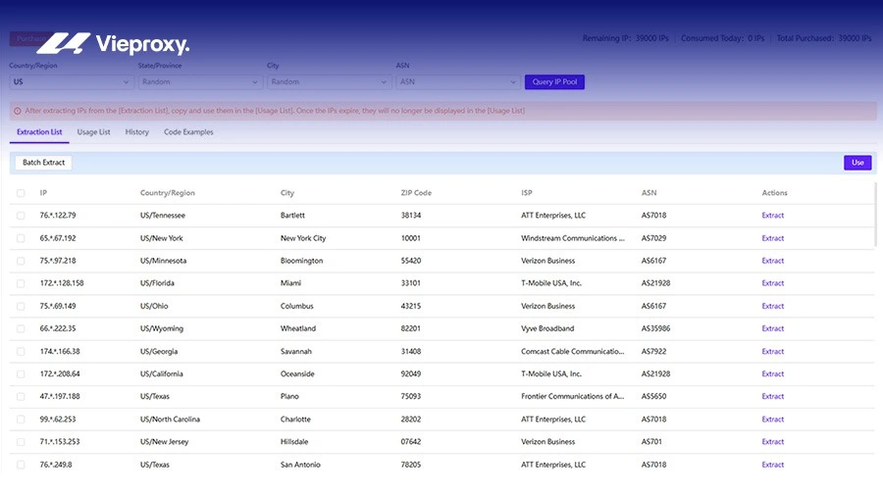The height and width of the screenshot is (496, 883).
Task: Extract the Hillsdale, New Jersey IP
Action: [x=773, y=442]
